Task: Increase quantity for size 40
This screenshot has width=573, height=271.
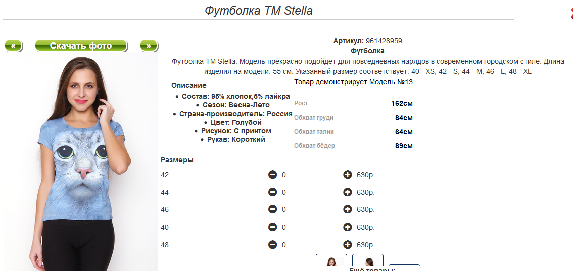Action: coord(348,227)
